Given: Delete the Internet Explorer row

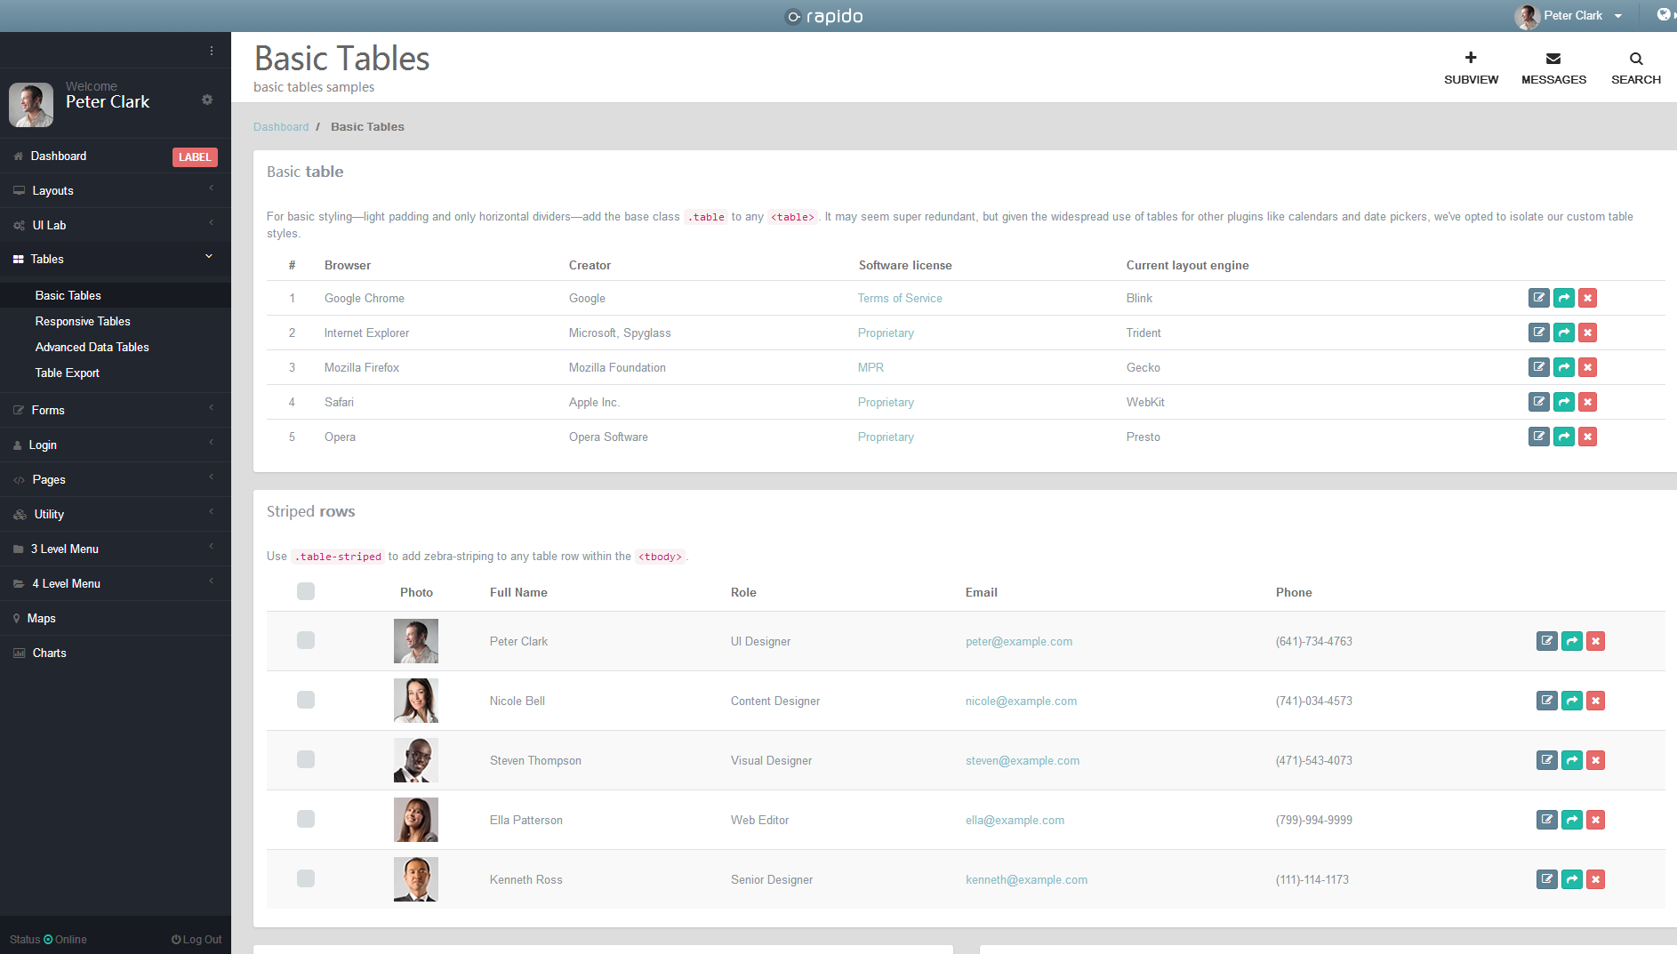Looking at the screenshot, I should pos(1587,333).
